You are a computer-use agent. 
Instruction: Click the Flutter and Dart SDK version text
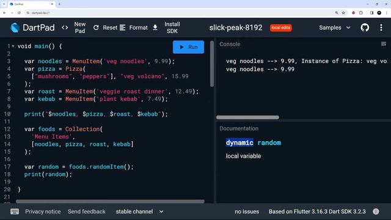[x=317, y=211]
